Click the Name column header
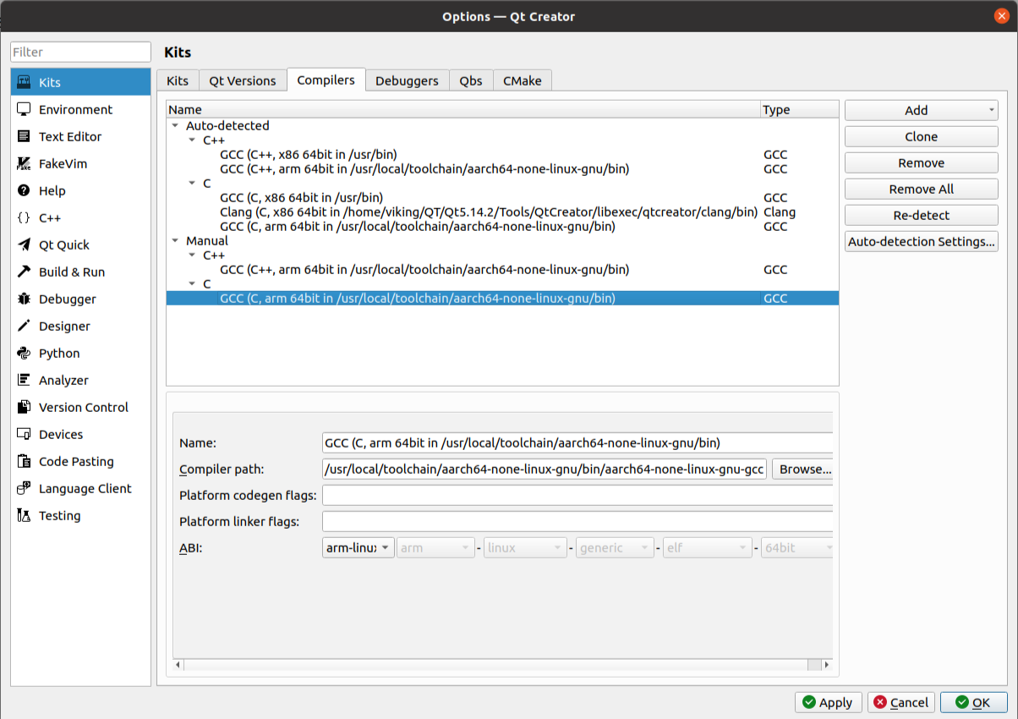The width and height of the screenshot is (1018, 719). [463, 109]
